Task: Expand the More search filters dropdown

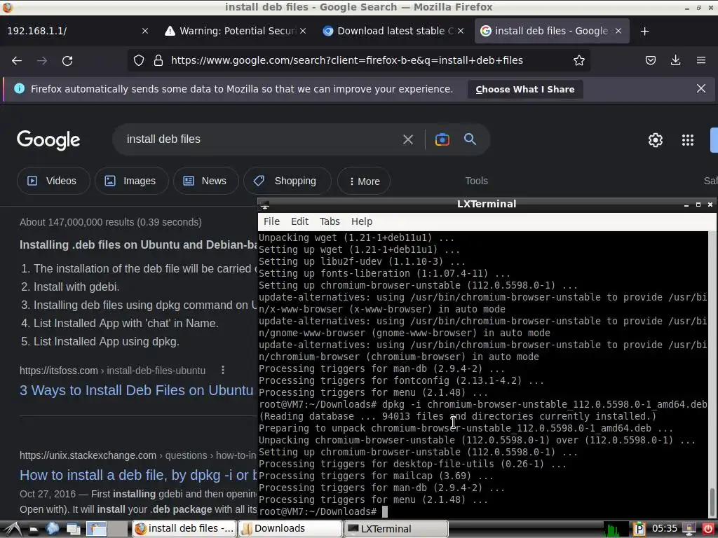Action: (x=364, y=181)
